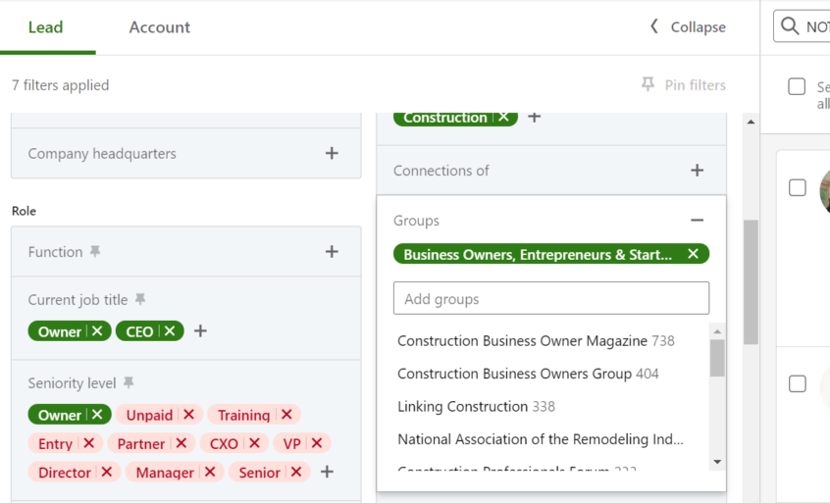This screenshot has width=830, height=503.
Task: Switch to the Lead tab
Action: (x=45, y=27)
